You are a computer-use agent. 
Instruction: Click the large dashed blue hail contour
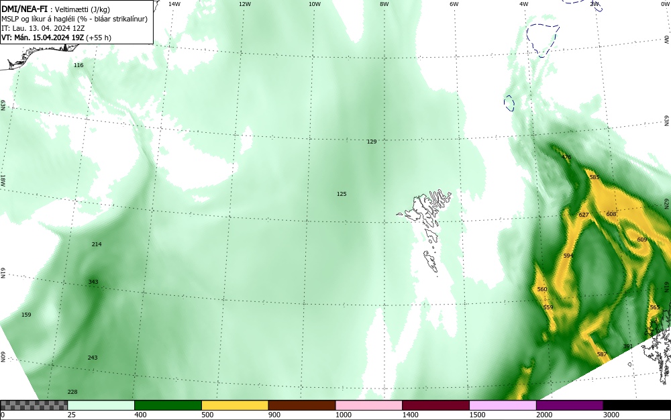[543, 40]
